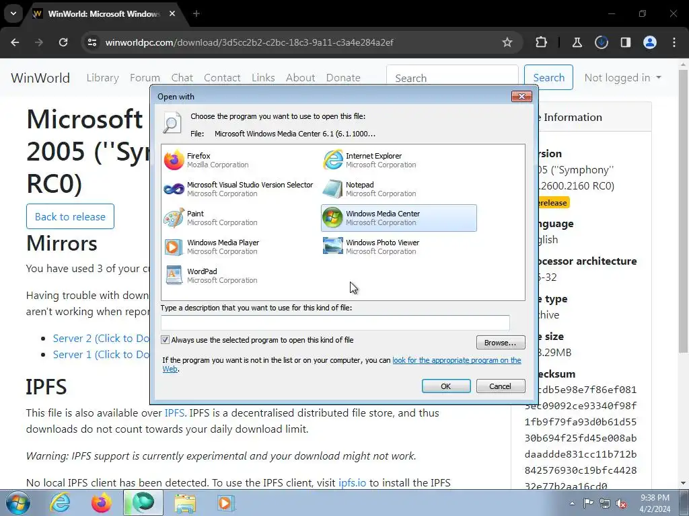Open the Contact nav item

222,78
